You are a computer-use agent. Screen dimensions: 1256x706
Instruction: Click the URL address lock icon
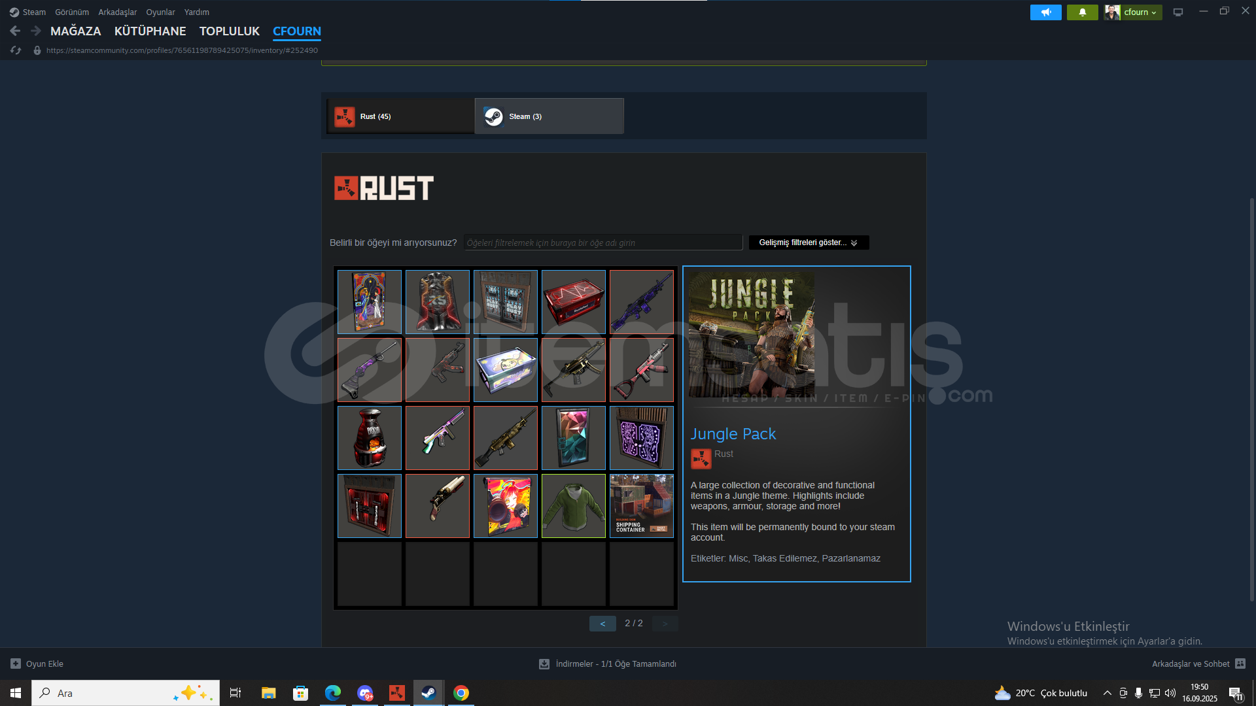pyautogui.click(x=37, y=50)
